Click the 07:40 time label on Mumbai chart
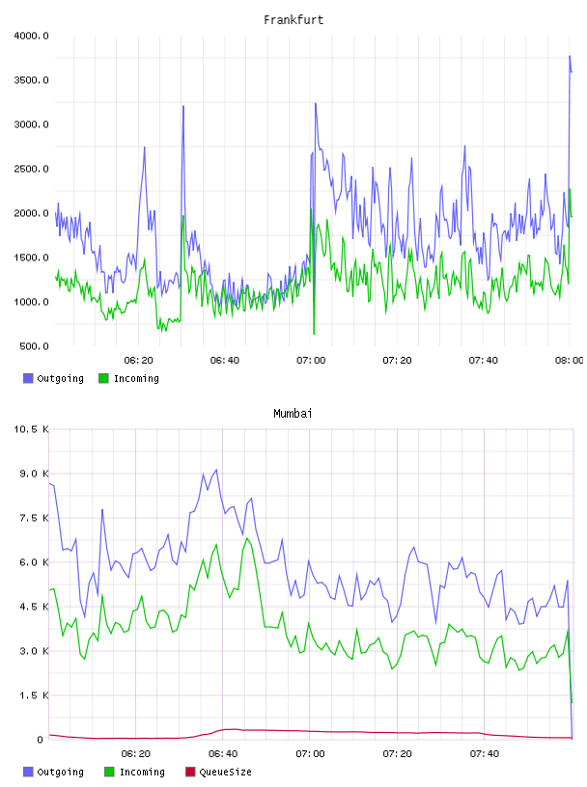587x787 pixels. (485, 754)
